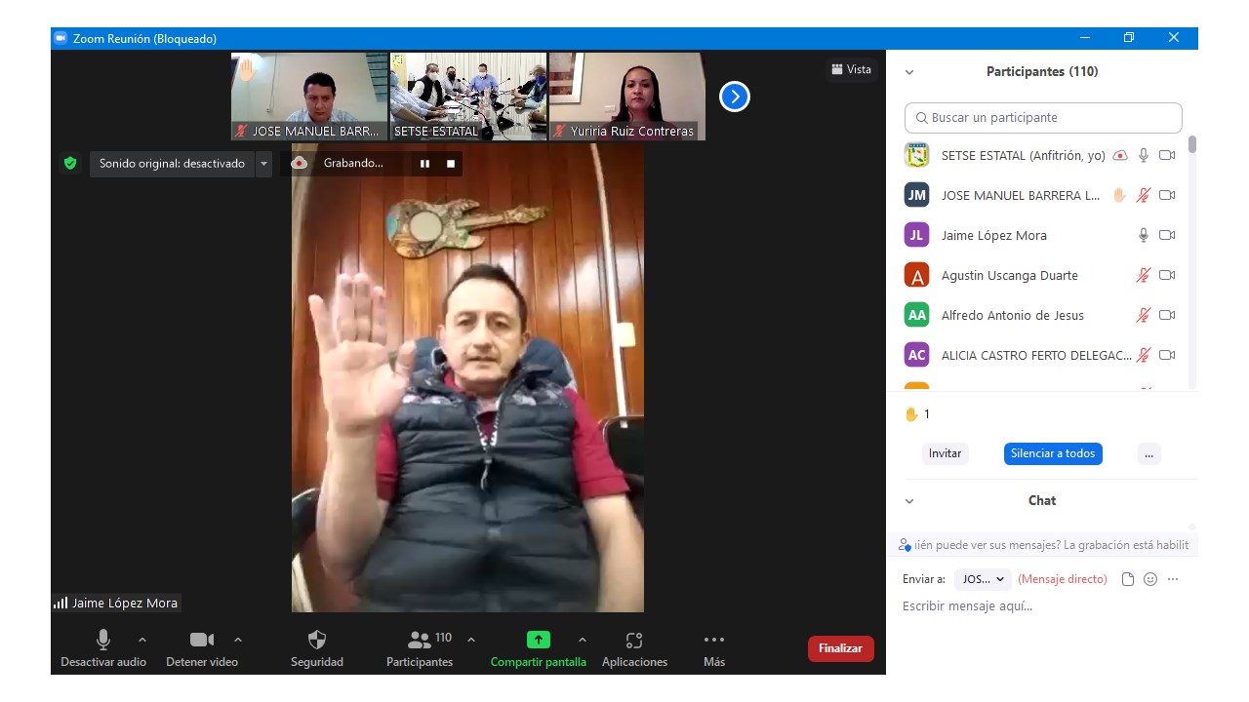Select JOSE MANUEL BARRERA video thumbnail

pyautogui.click(x=309, y=97)
